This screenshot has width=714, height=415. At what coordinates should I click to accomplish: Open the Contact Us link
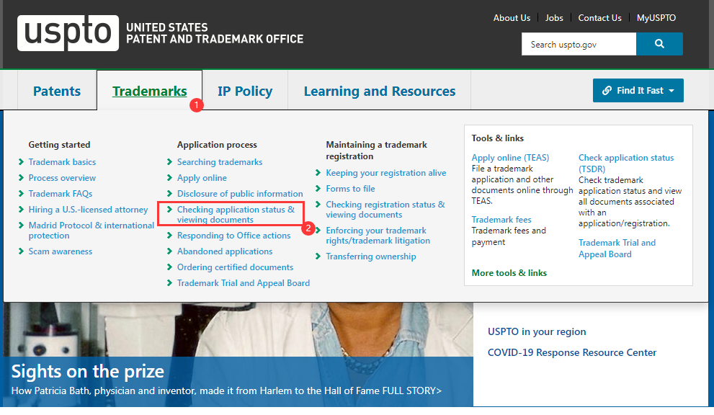pos(599,18)
